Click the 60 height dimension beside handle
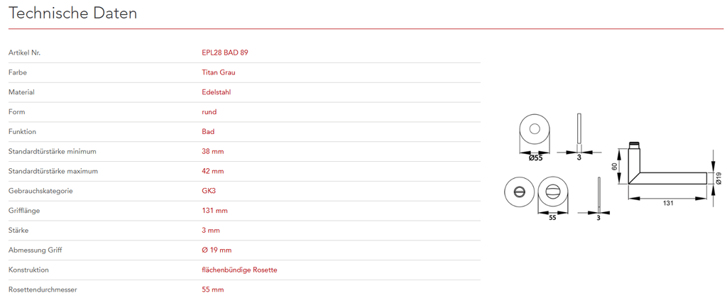Image resolution: width=727 pixels, height=298 pixels. coord(615,167)
